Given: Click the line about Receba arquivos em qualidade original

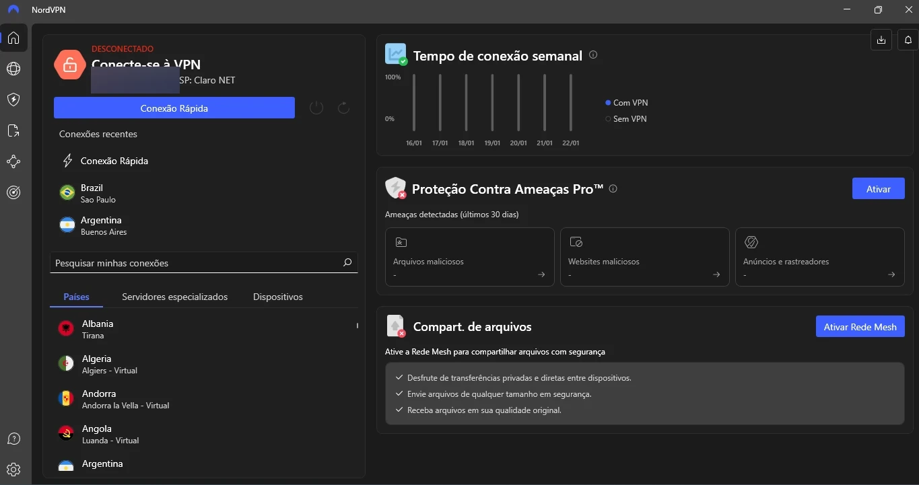Looking at the screenshot, I should click(484, 410).
